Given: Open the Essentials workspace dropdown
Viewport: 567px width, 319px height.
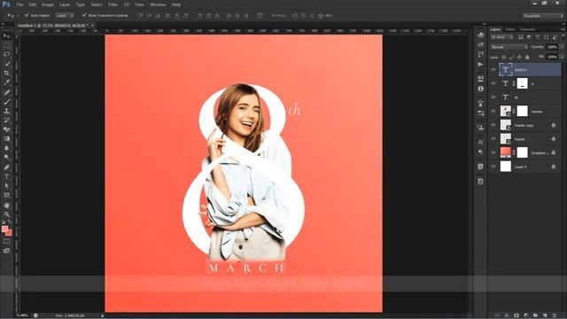Looking at the screenshot, I should coord(542,16).
